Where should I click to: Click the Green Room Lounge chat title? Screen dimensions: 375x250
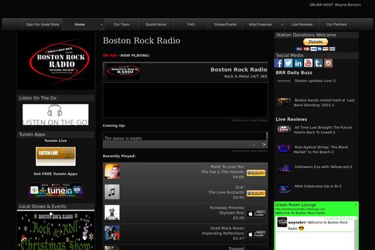click(296, 205)
